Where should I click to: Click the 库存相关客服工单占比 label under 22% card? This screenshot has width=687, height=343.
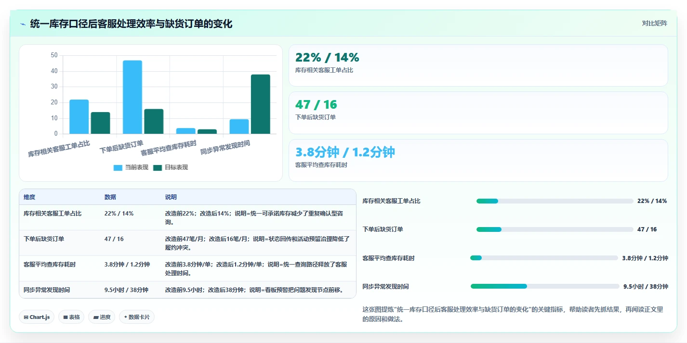tap(324, 70)
